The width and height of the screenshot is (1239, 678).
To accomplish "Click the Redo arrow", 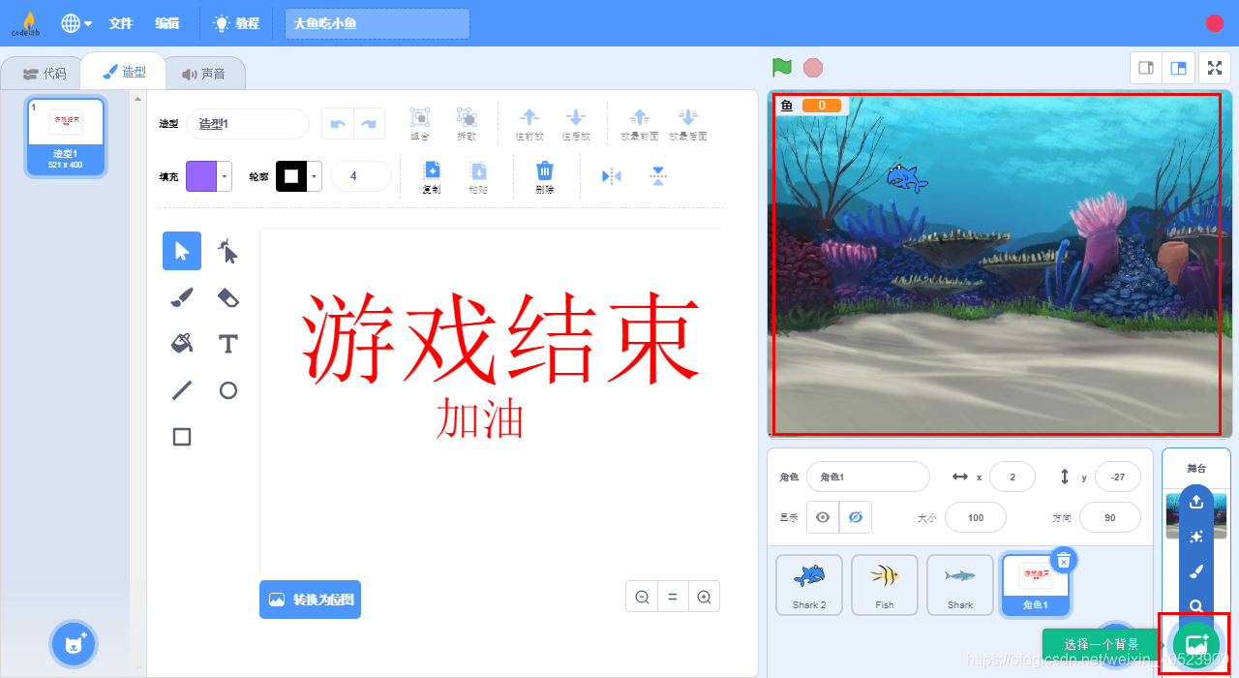I will (x=370, y=123).
